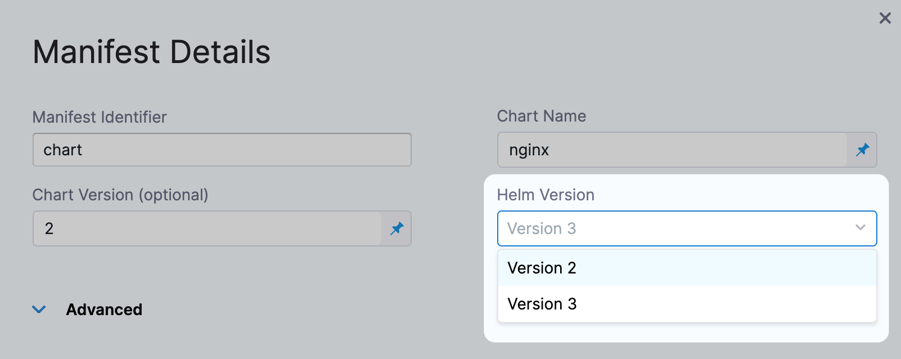
Task: Click the Helm Version dropdown arrow
Action: click(860, 228)
